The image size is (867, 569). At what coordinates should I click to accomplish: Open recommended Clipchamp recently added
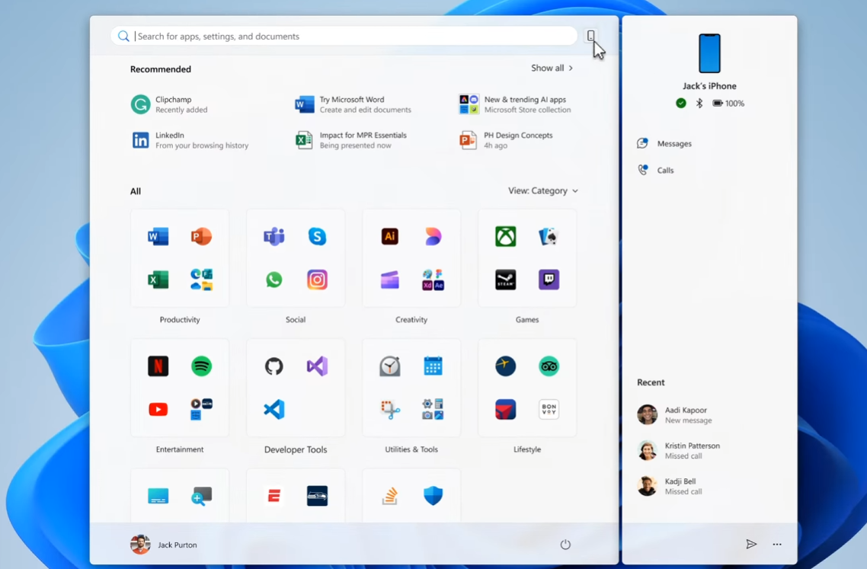(x=169, y=104)
